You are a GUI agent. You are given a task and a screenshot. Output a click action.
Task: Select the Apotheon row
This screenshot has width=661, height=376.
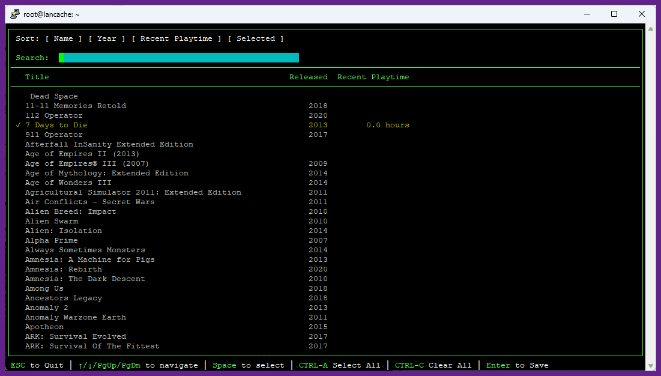(44, 327)
